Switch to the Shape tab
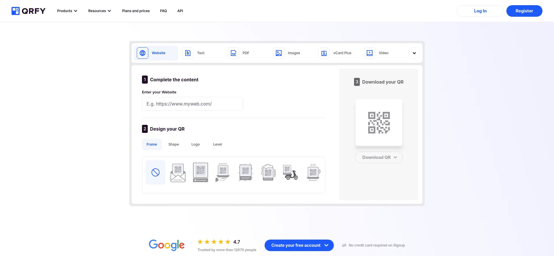 pyautogui.click(x=174, y=144)
